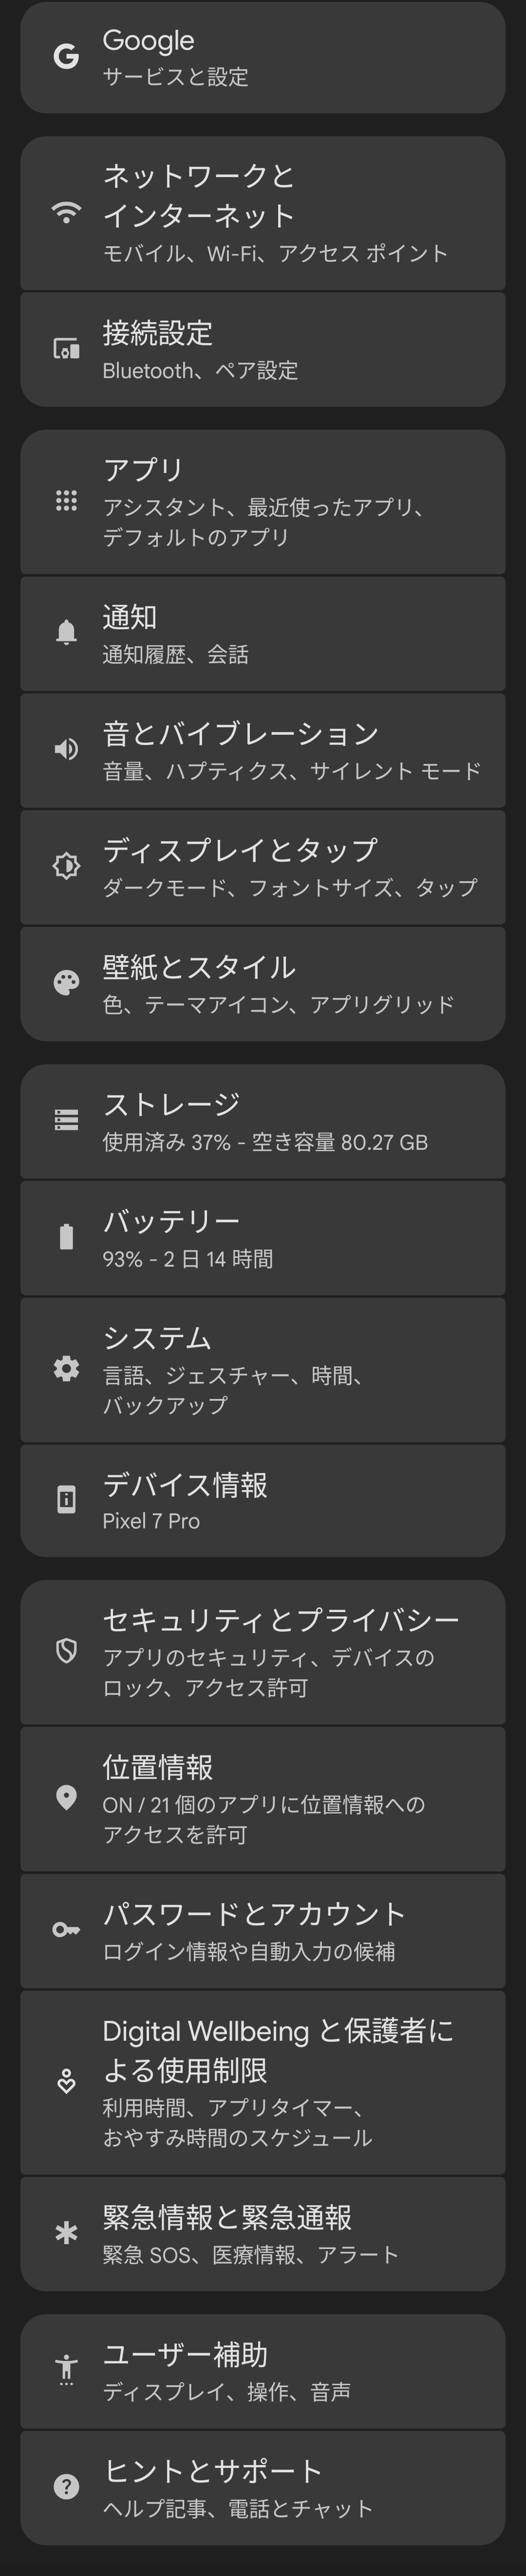This screenshot has height=2576, width=526.
Task: Tap the wallpaper palette icon
Action: click(x=66, y=983)
